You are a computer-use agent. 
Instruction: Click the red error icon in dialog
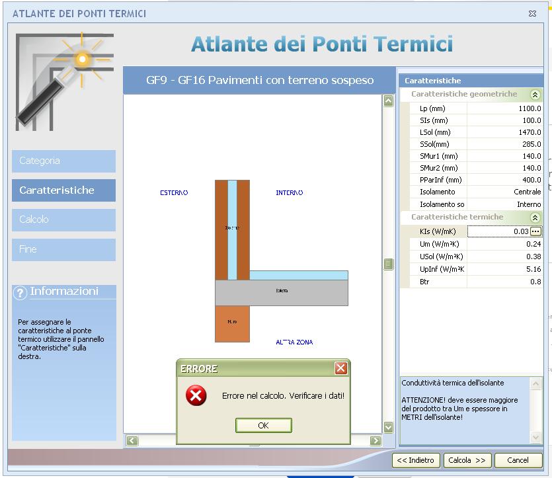click(x=196, y=396)
